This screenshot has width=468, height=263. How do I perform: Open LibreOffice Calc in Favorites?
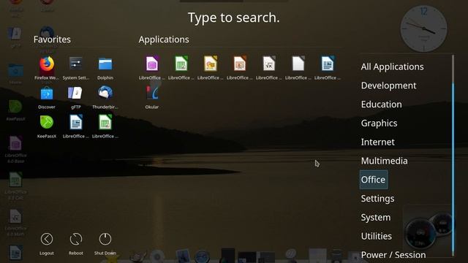[x=105, y=126]
